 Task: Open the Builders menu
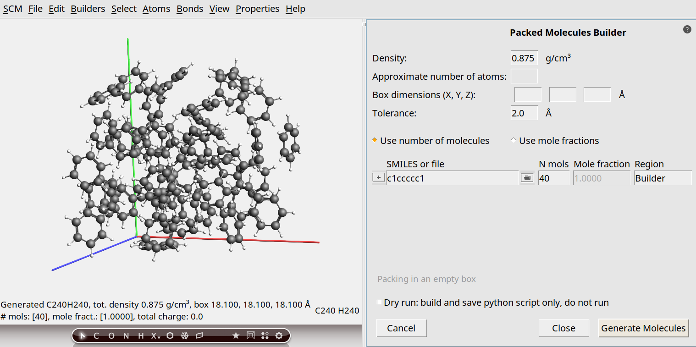88,9
